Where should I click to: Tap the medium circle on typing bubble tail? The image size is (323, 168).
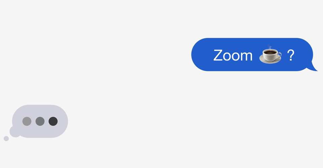coord(14,132)
